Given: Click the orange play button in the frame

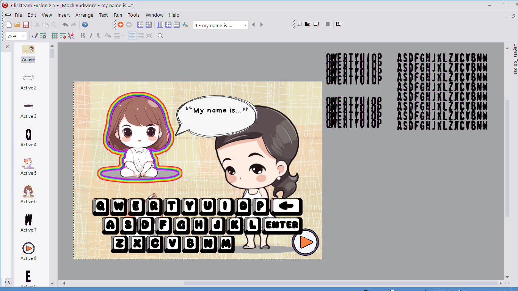Looking at the screenshot, I should pos(305,242).
